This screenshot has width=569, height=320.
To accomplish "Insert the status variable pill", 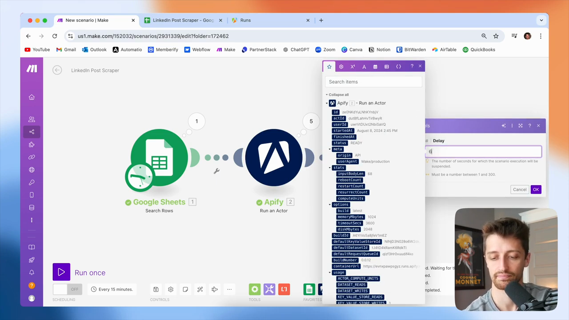I will (x=340, y=143).
